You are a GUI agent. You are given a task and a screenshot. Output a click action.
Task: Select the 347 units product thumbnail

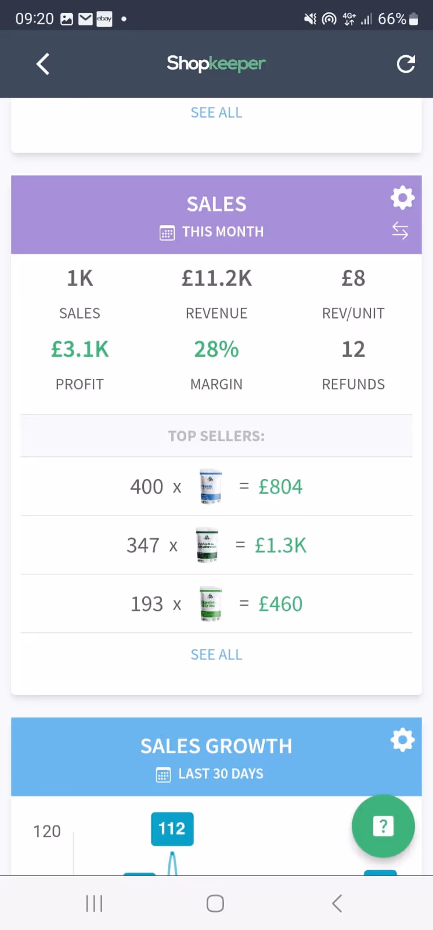coord(207,545)
